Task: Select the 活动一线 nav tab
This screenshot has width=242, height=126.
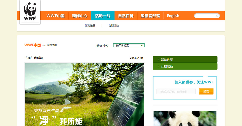Action: [103, 16]
